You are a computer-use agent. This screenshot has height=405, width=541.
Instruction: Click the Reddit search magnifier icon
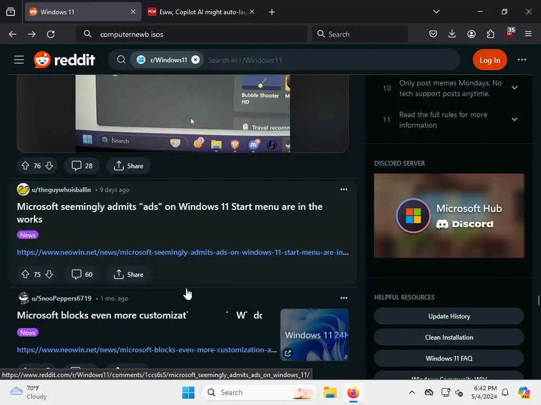(x=121, y=60)
